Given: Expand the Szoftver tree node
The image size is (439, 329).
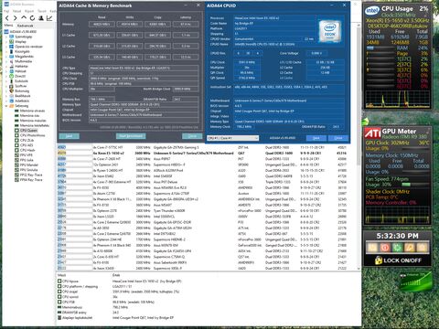Looking at the screenshot, I should point(6,86).
